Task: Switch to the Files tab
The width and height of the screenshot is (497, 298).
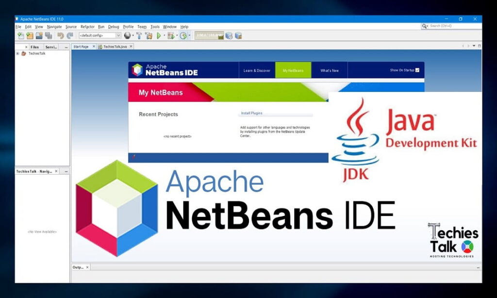Action: (34, 47)
